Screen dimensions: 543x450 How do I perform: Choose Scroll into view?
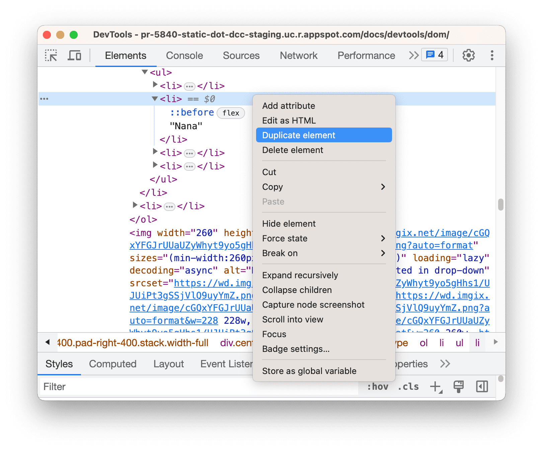324,319
